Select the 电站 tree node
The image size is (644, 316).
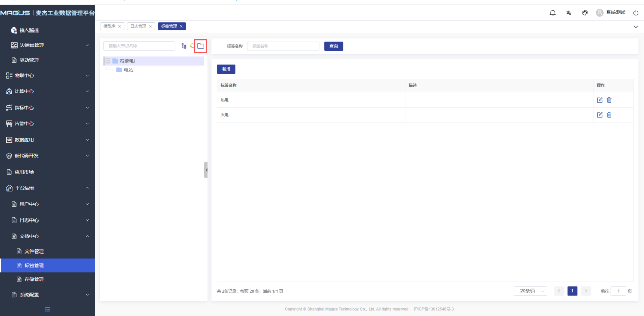coord(128,70)
